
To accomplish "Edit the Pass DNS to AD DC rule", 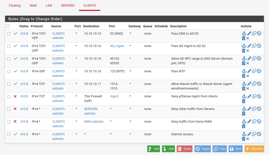I will (249, 33).
